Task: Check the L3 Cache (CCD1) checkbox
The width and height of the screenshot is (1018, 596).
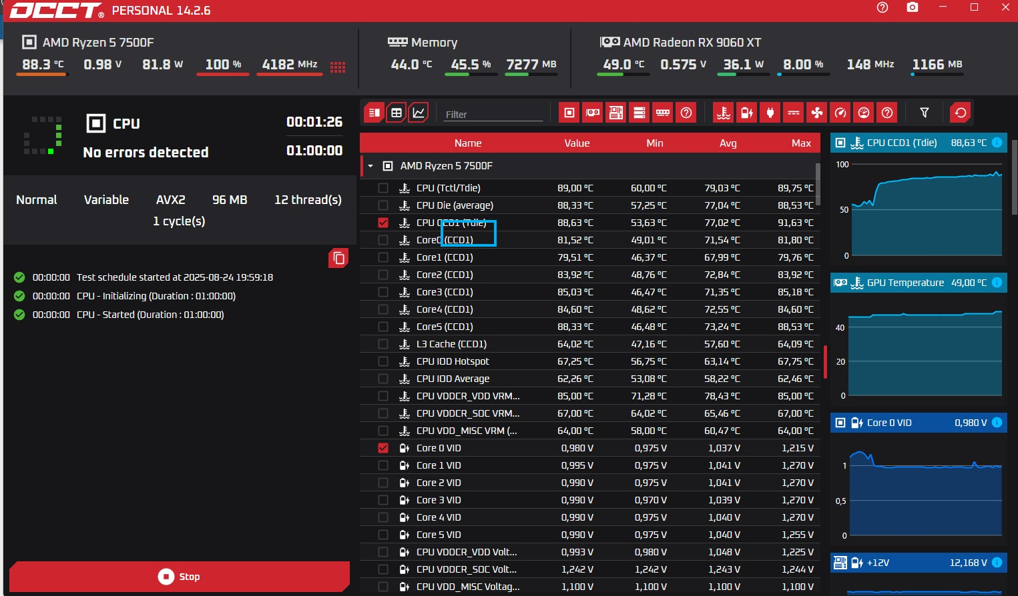Action: point(383,344)
